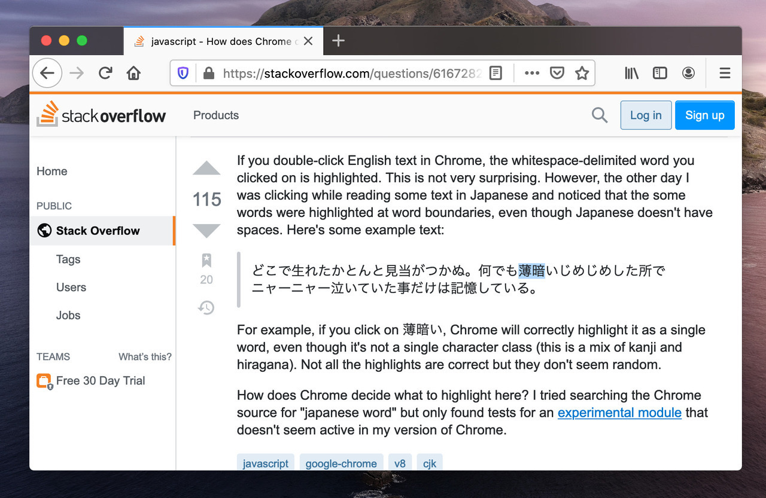This screenshot has width=766, height=498.
Task: Open the Products menu
Action: pos(216,115)
